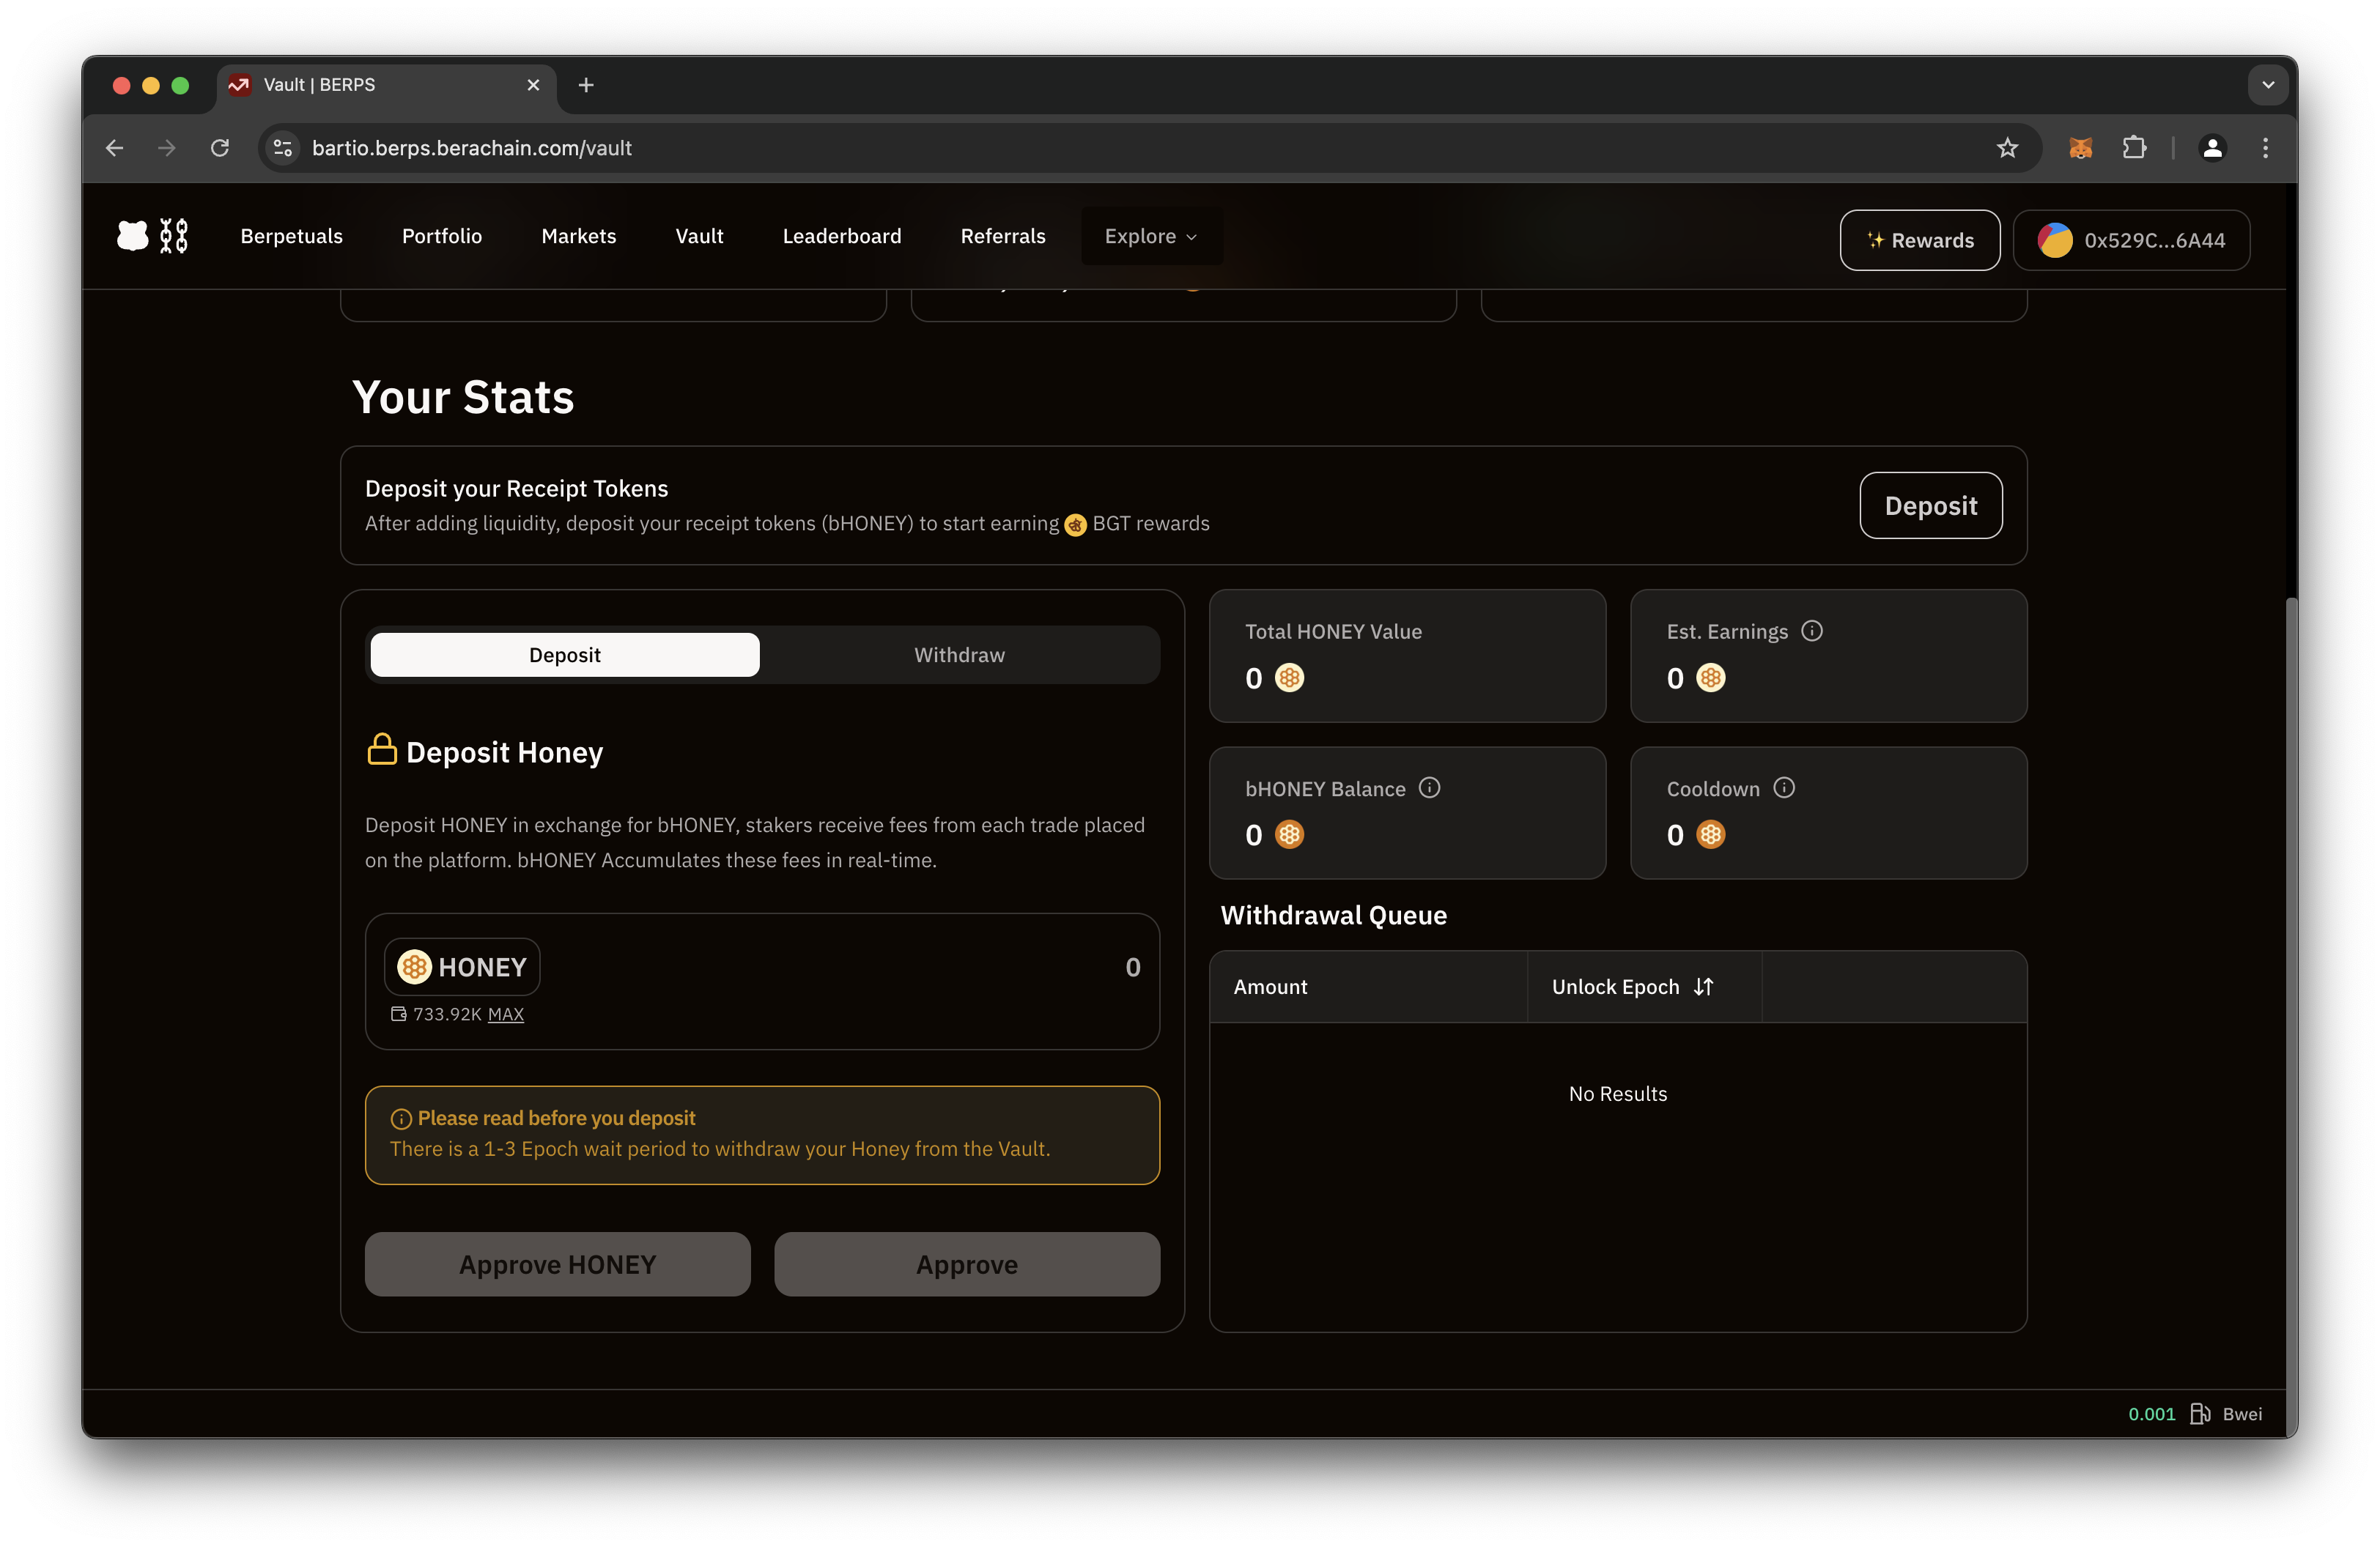Expand the Explore dropdown menu
The image size is (2380, 1547).
1153,236
